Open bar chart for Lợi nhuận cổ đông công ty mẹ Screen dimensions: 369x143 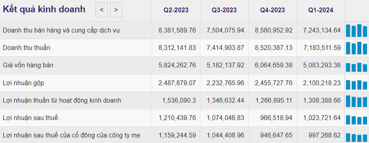[x=356, y=135]
